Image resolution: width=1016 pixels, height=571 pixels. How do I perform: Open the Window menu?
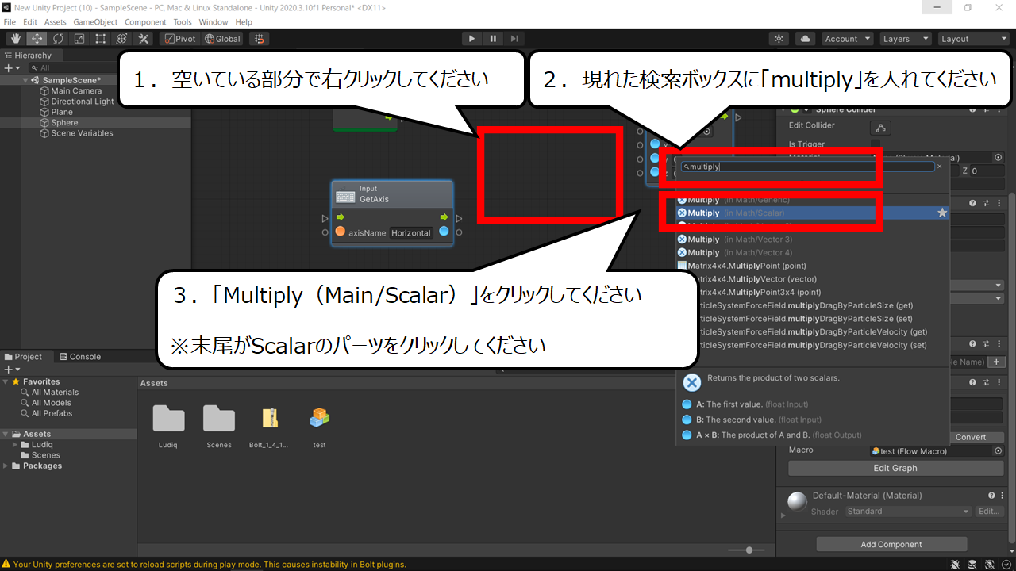point(214,22)
